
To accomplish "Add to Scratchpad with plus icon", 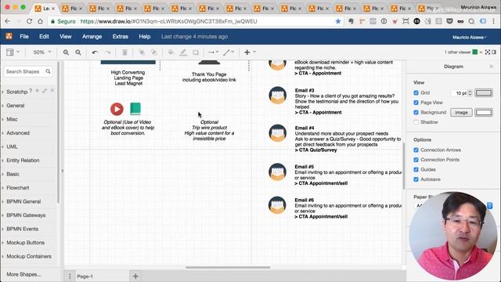I will point(37,91).
